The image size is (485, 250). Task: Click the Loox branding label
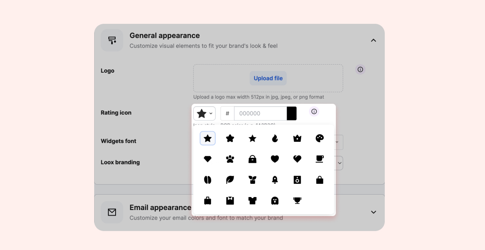(120, 162)
